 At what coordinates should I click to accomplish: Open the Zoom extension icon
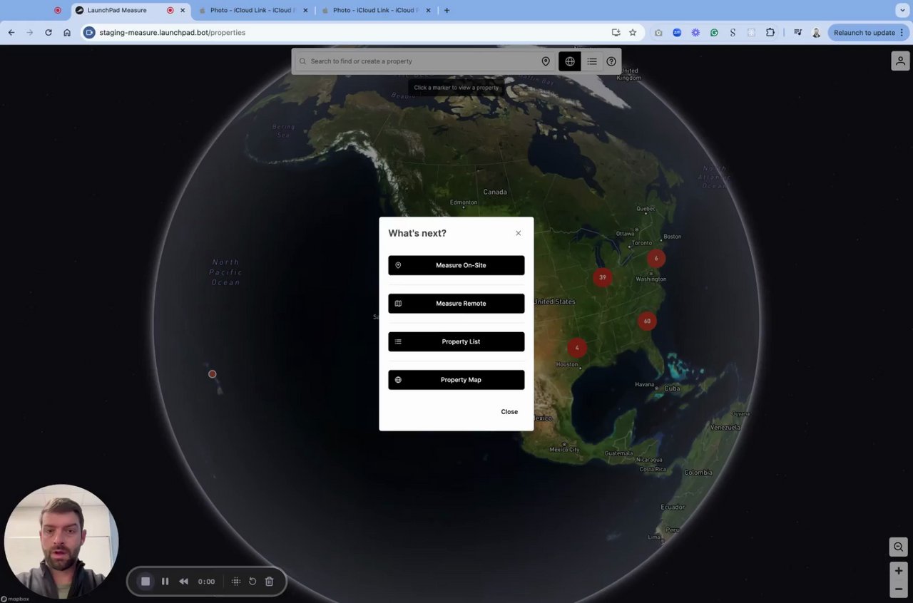click(x=677, y=33)
